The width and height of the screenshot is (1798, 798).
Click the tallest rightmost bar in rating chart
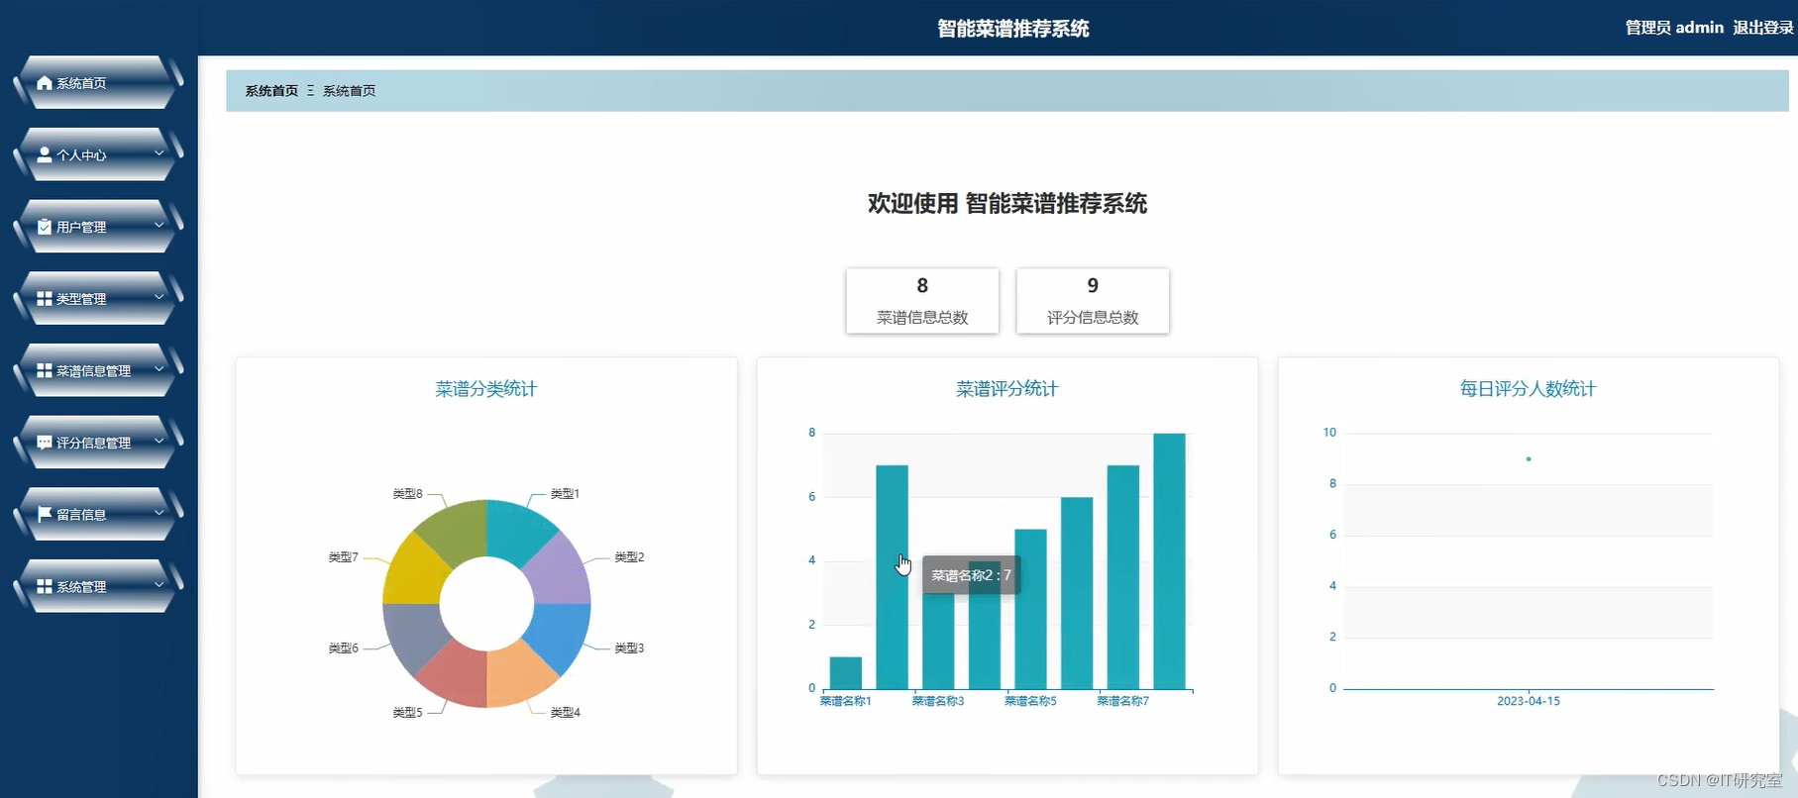coord(1169,561)
